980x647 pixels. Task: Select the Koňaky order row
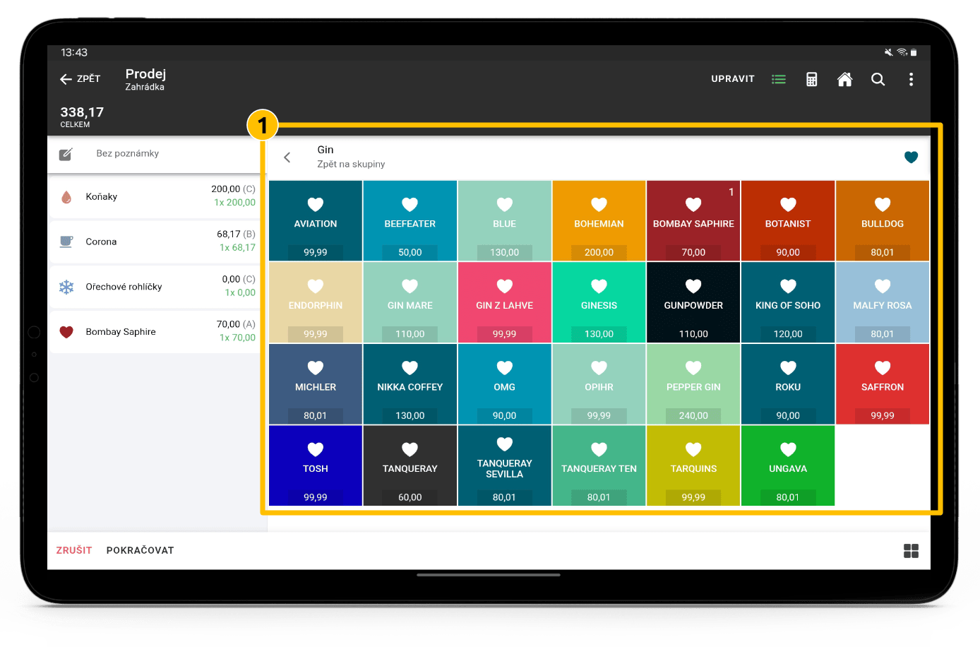155,196
